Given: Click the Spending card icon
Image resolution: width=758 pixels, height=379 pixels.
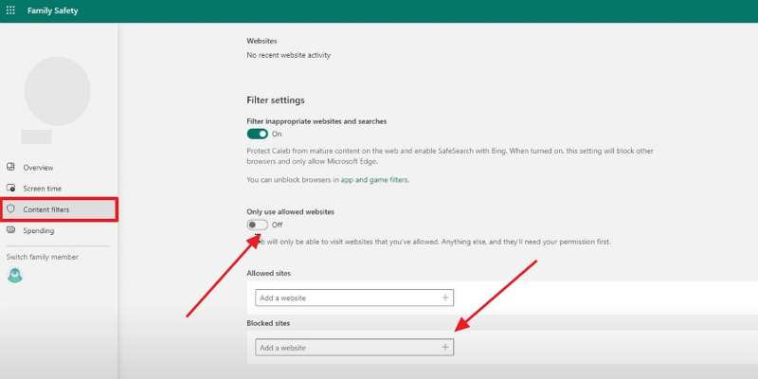Looking at the screenshot, I should point(10,230).
